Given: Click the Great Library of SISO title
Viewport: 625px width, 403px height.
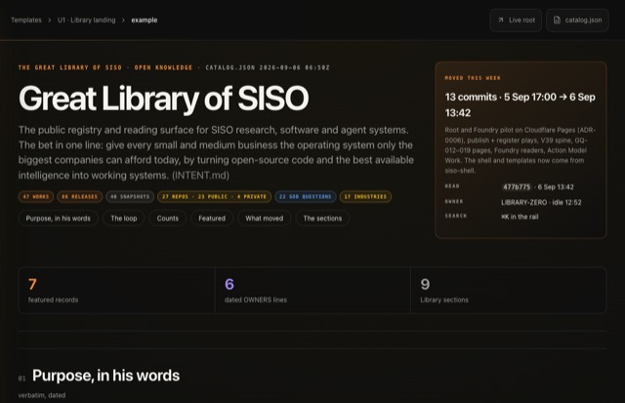Looking at the screenshot, I should [164, 99].
